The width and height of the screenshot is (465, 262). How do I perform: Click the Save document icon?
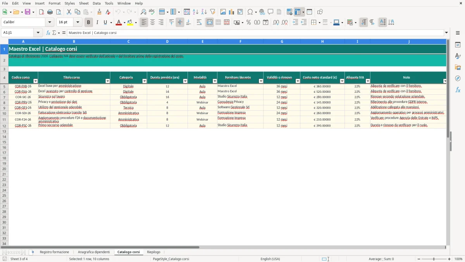28,12
